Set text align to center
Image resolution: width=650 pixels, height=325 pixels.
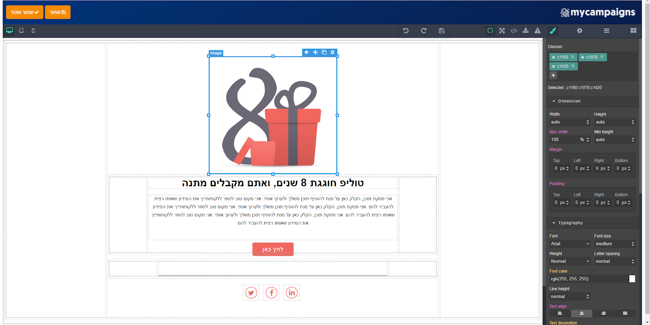581,313
